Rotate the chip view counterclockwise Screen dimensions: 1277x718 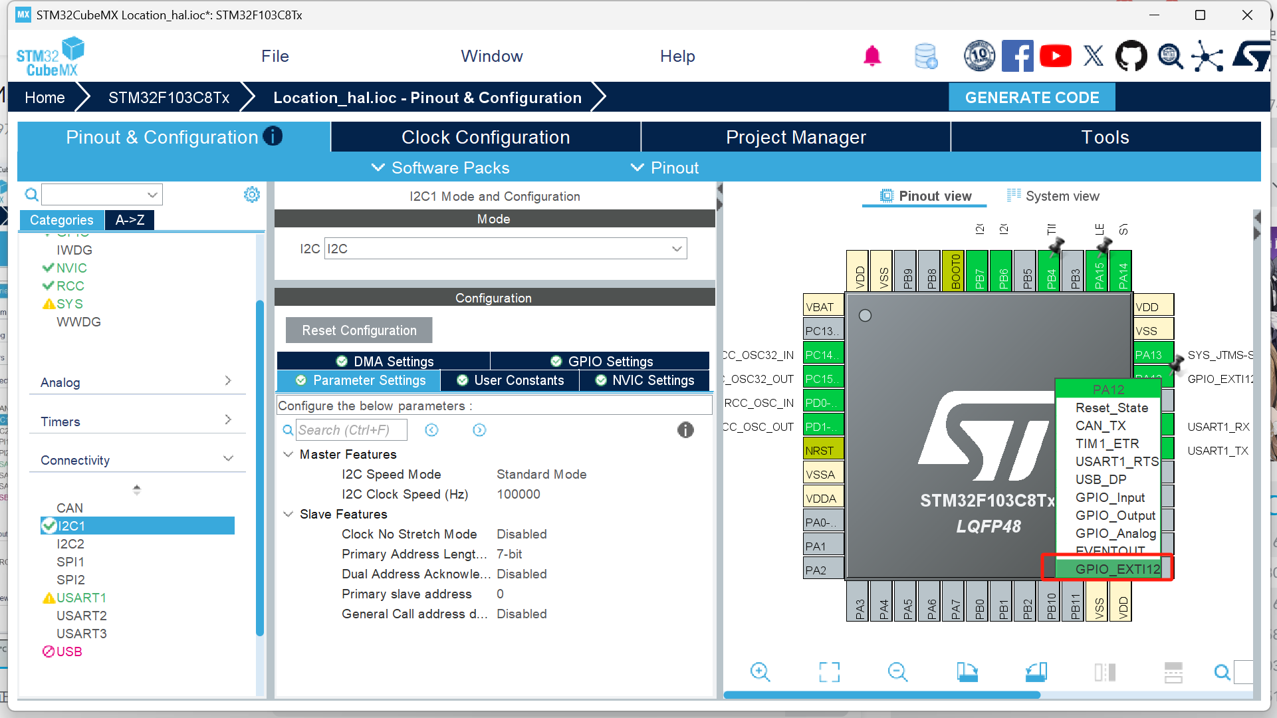coord(1036,672)
